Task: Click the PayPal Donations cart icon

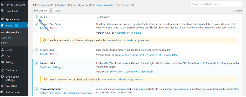Action: [2, 5]
